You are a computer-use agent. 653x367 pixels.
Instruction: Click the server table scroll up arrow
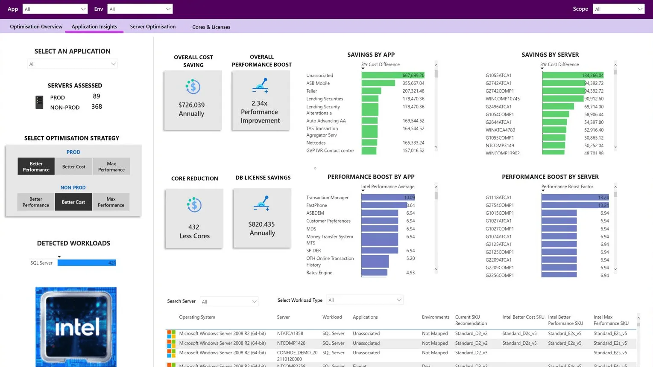tap(638, 317)
